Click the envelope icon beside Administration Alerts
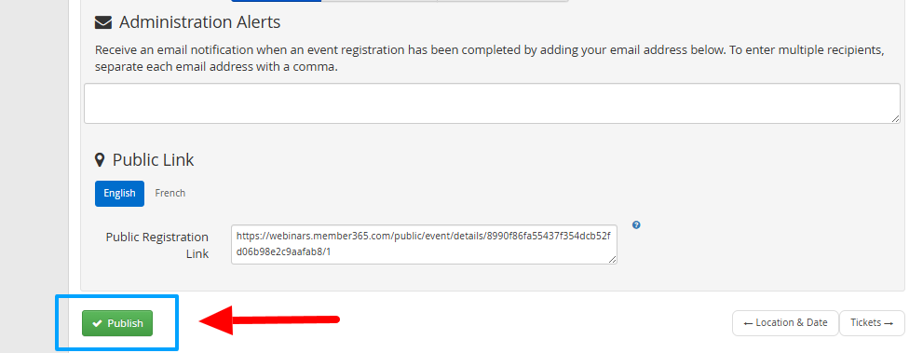Screen dimensions: 909x353 click(x=103, y=22)
